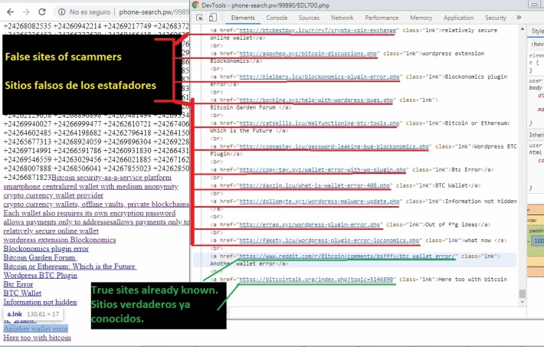The image size is (544, 347).
Task: Click dollomyte.xyz wordpress-malware-update href
Action: coord(320,201)
